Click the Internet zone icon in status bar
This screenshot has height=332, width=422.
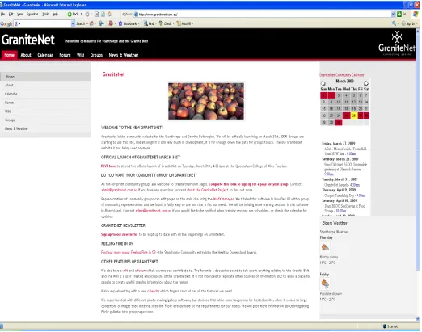[x=385, y=326]
